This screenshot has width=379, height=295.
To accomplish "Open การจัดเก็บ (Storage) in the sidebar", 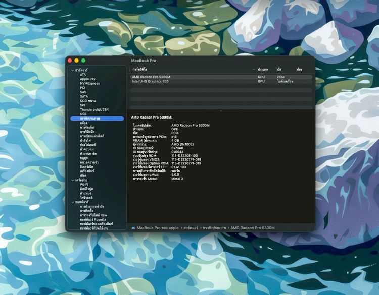I will point(87,128).
